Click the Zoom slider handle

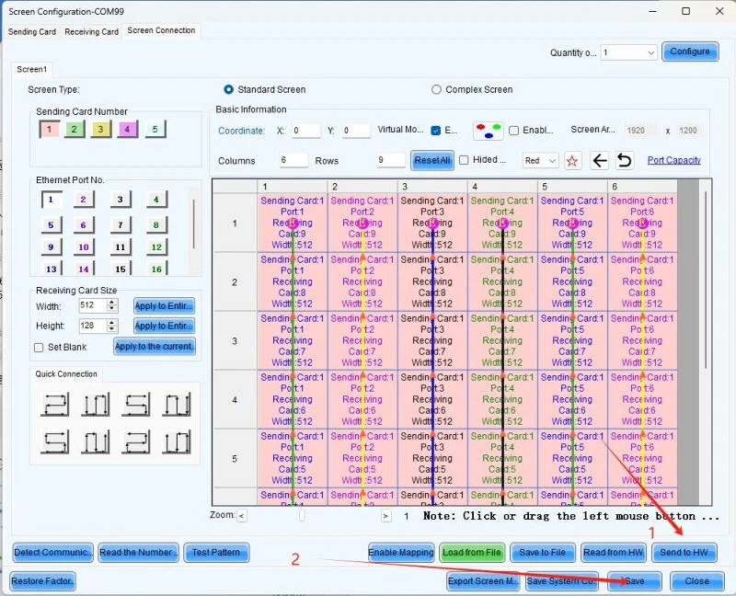[302, 516]
